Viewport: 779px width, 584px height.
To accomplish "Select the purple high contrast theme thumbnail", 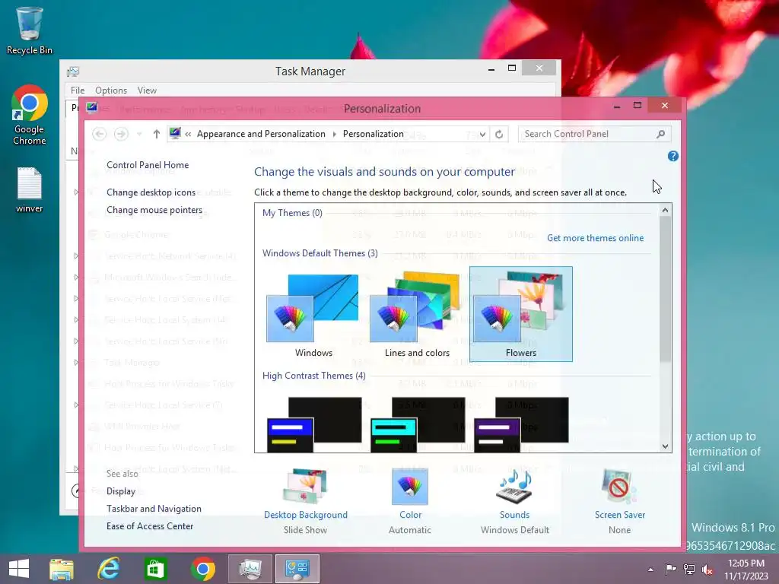I will pos(520,424).
